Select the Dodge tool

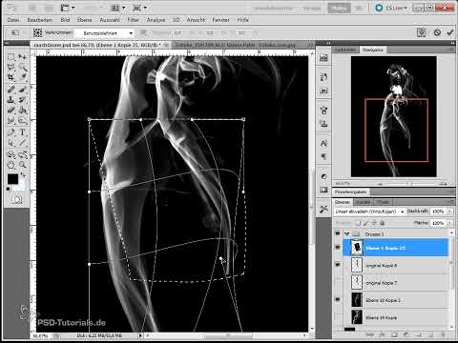(22, 121)
